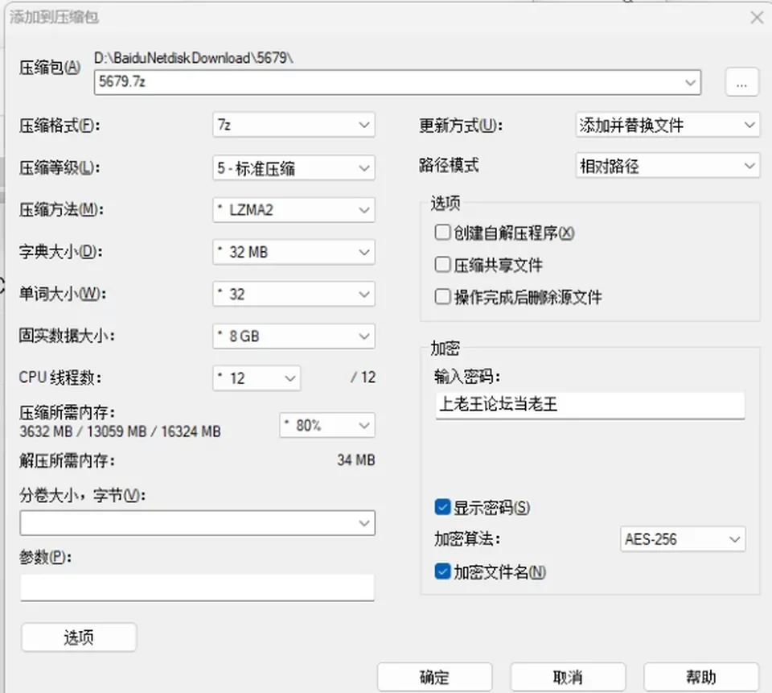Open the 固实数据大小 dropdown showing 8 GB

point(294,336)
